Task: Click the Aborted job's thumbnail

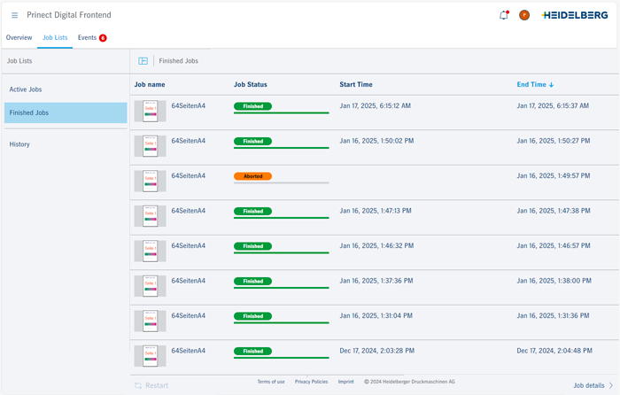Action: pyautogui.click(x=150, y=182)
